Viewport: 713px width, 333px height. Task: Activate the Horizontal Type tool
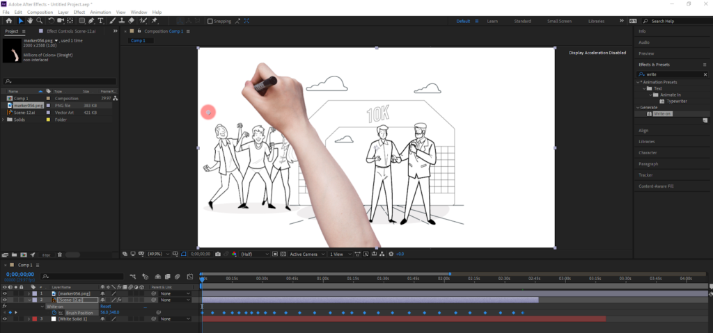coord(102,21)
